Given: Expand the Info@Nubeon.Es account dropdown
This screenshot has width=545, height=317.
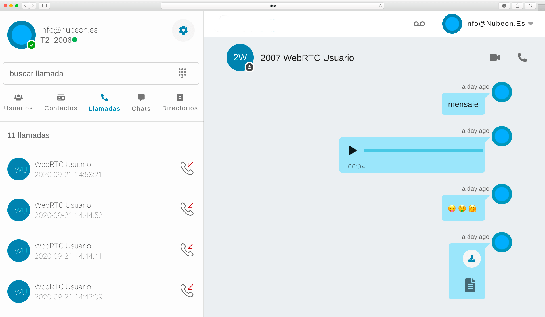Looking at the screenshot, I should 534,24.
